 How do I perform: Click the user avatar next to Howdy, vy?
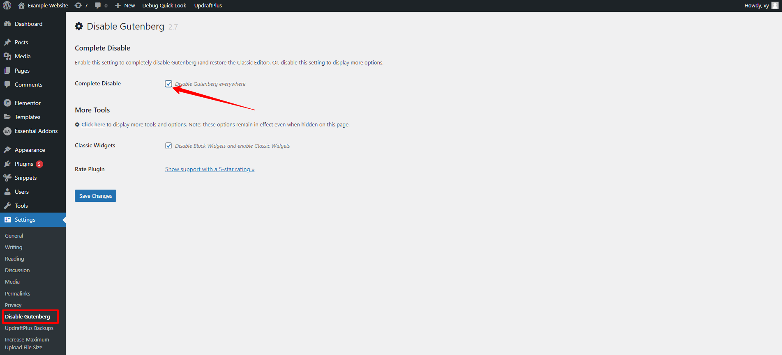pos(775,5)
